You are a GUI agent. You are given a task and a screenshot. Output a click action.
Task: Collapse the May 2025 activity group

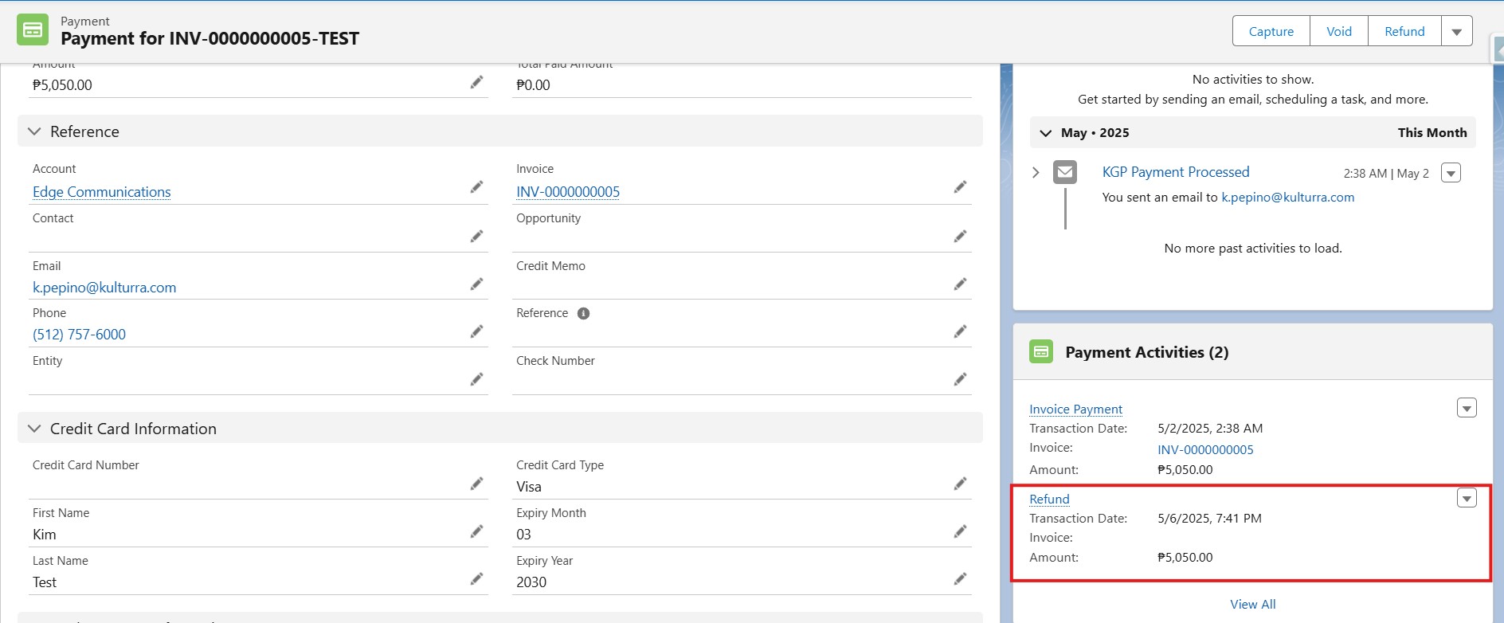click(1046, 133)
